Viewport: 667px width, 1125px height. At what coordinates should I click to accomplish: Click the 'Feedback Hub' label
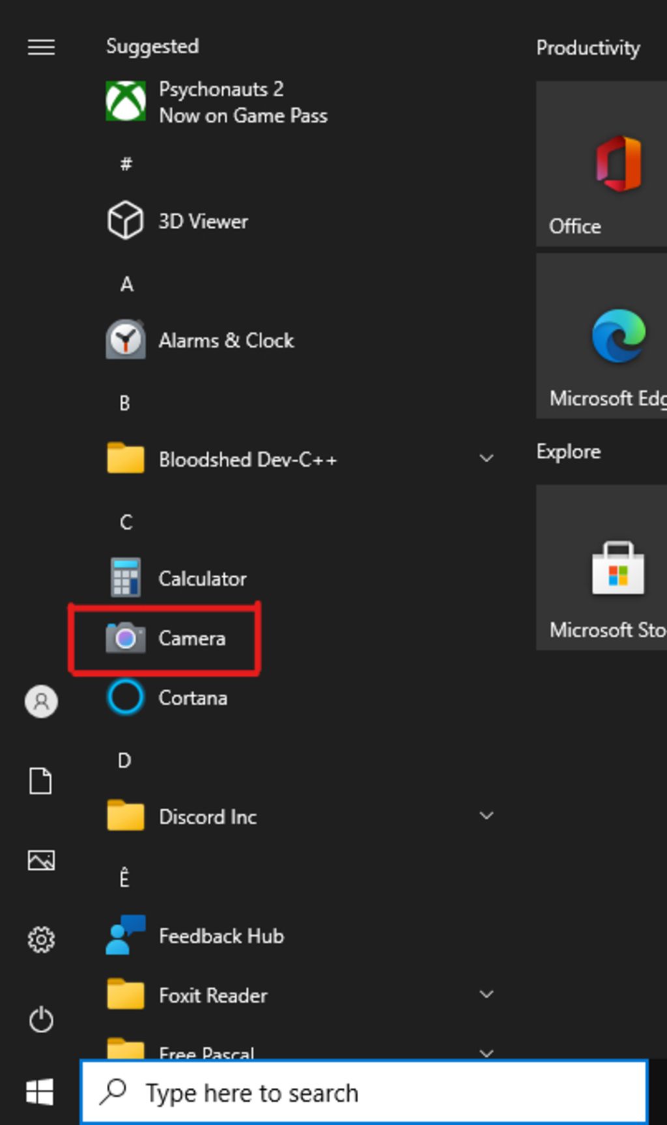click(221, 936)
